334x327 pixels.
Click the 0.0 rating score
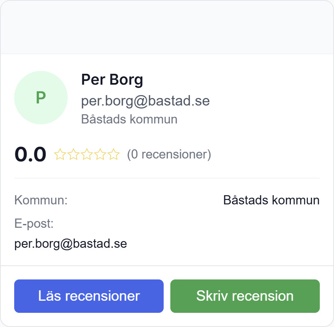click(30, 155)
